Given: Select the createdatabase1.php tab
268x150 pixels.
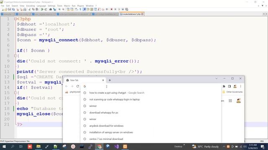Looking at the screenshot, I should (x=131, y=14).
